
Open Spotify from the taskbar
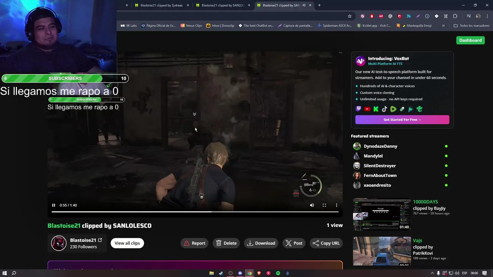click(x=278, y=273)
